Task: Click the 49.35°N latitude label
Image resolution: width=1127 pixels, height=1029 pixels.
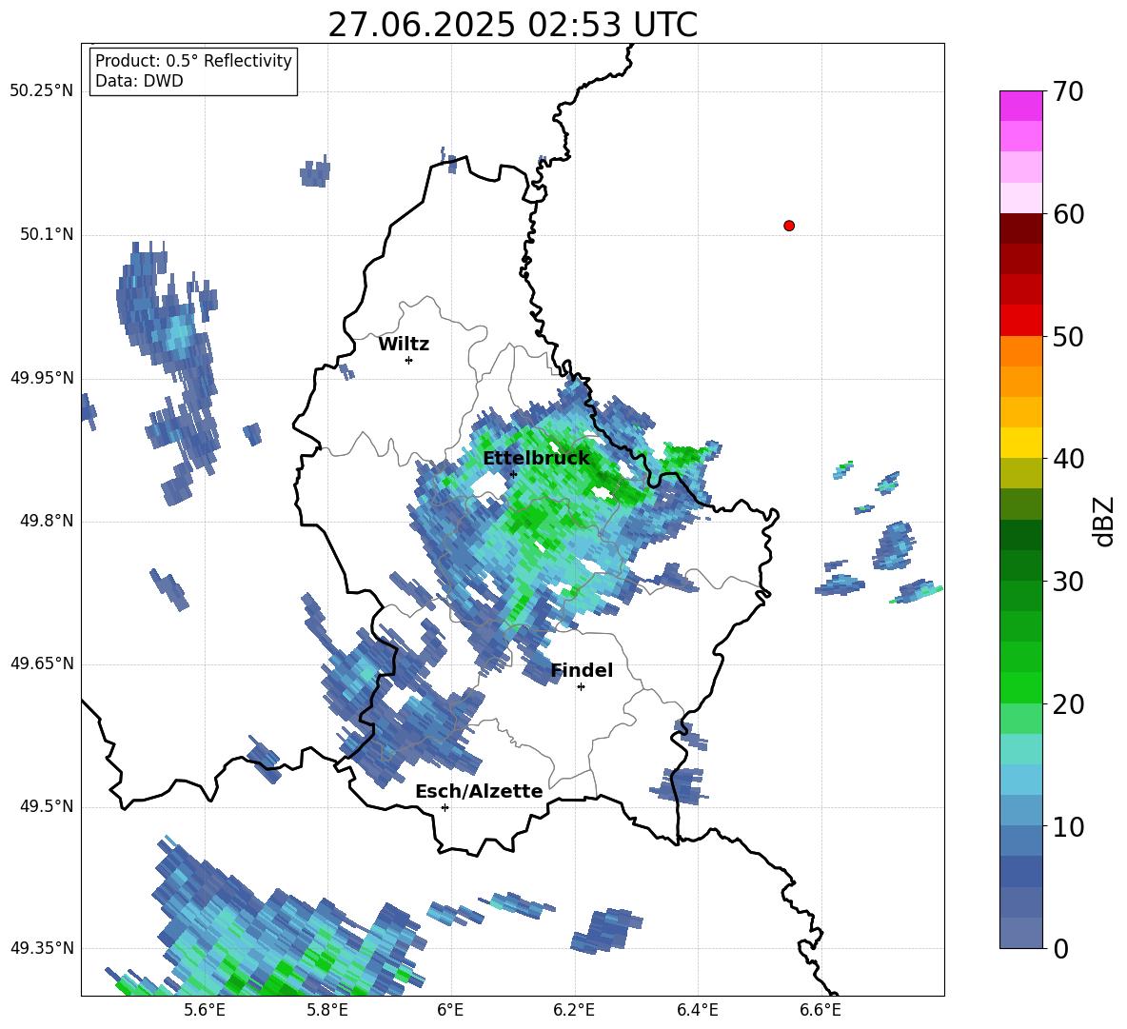Action: click(42, 948)
